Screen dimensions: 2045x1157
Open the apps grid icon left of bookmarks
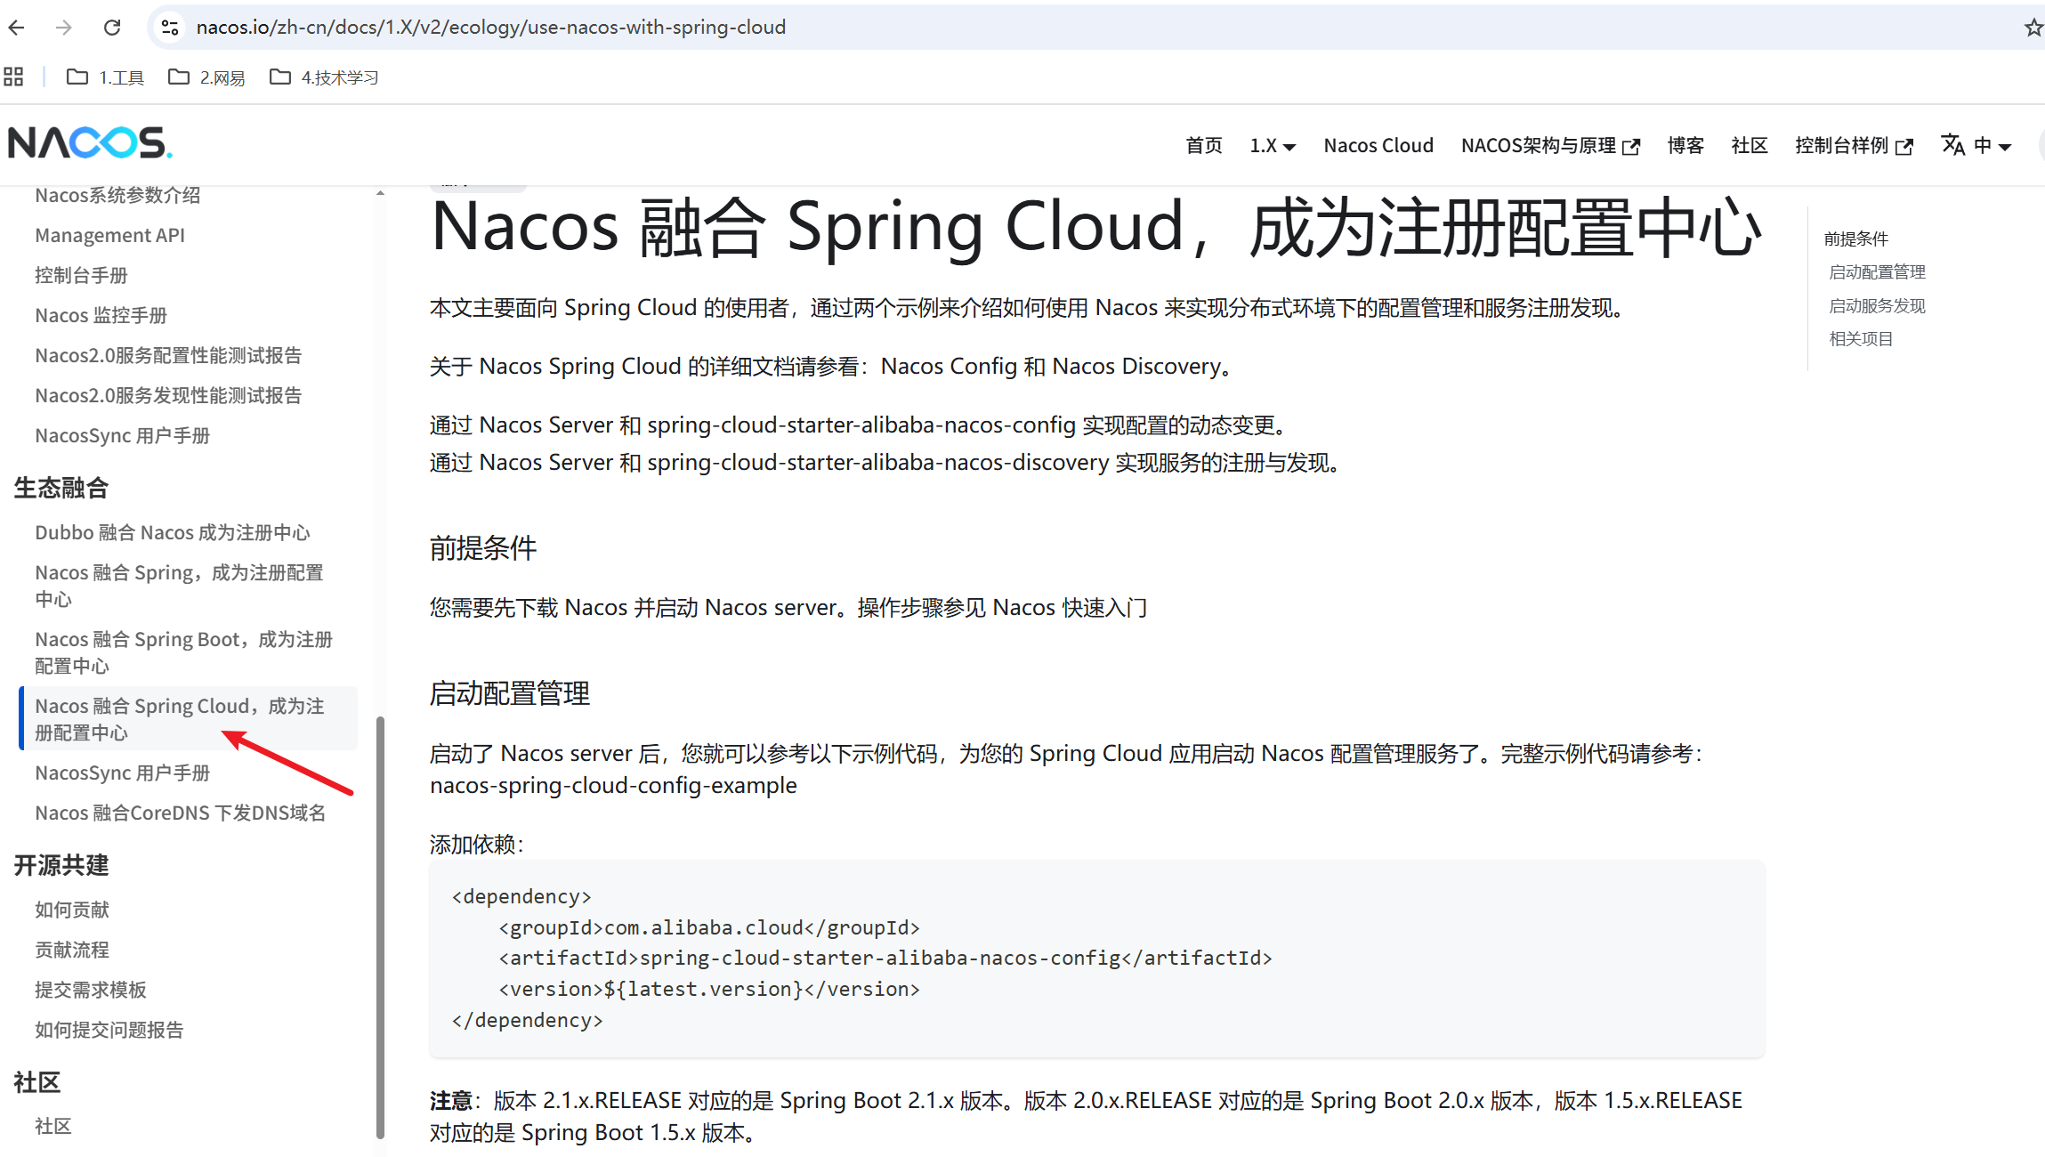click(13, 77)
